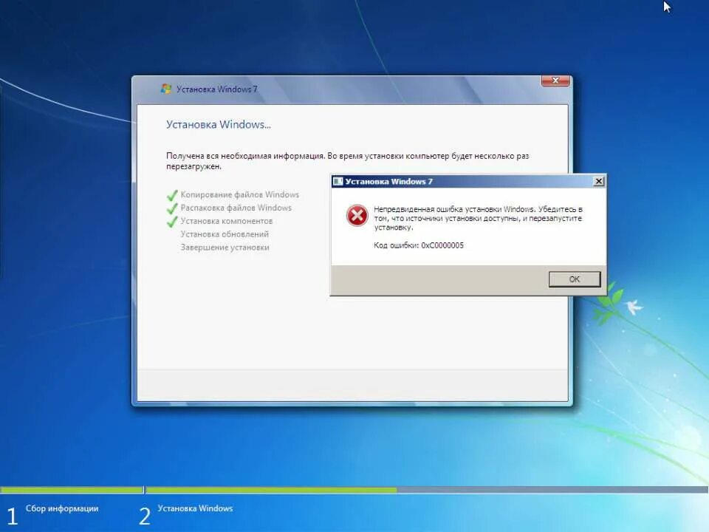Viewport: 709px width, 532px height.
Task: Click the heading Установка Windows...
Action: (x=219, y=124)
